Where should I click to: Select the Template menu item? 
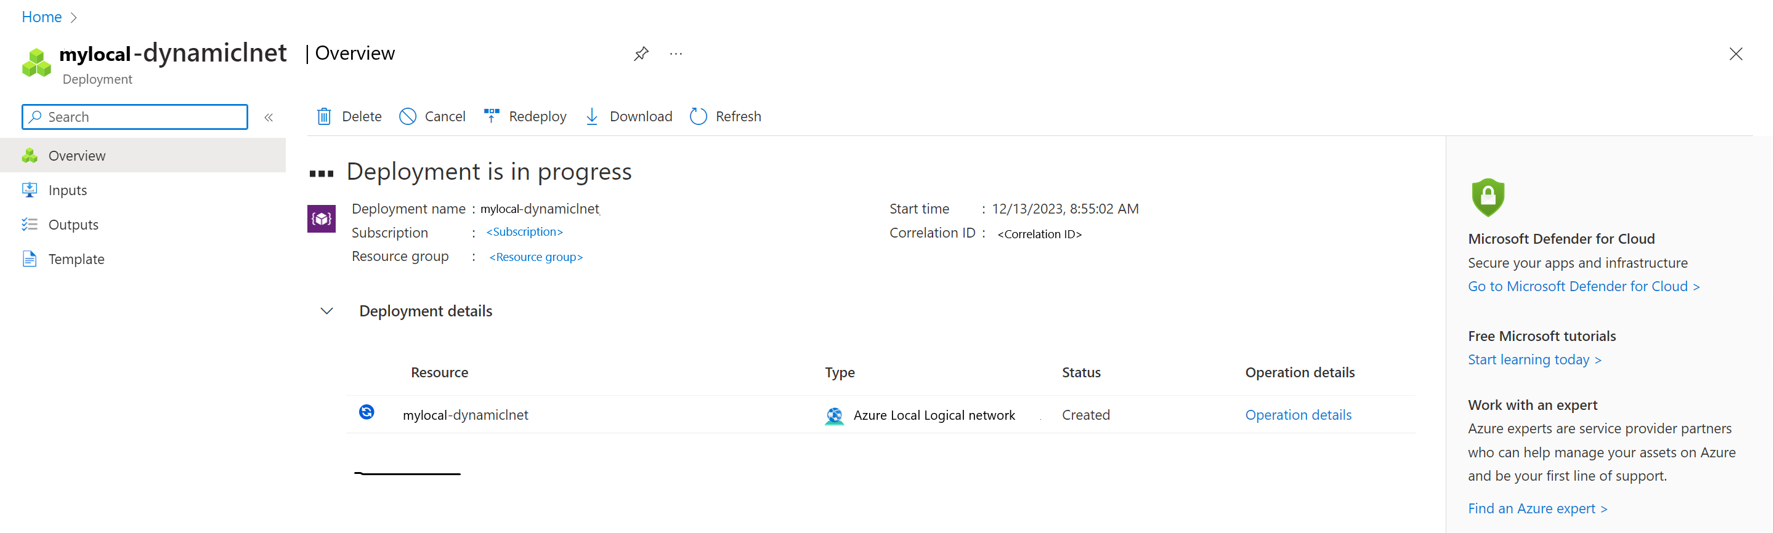pos(76,259)
